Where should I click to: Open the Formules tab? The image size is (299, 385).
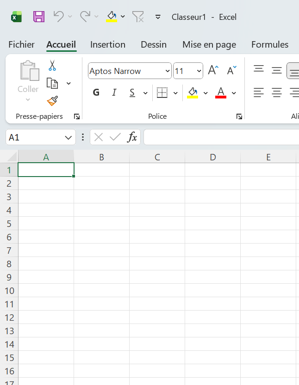(270, 44)
